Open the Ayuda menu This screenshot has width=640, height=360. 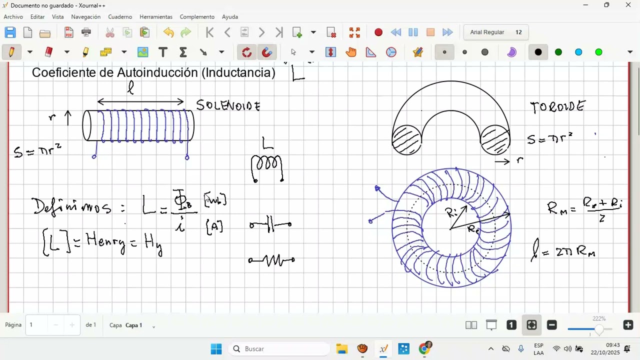point(230,17)
